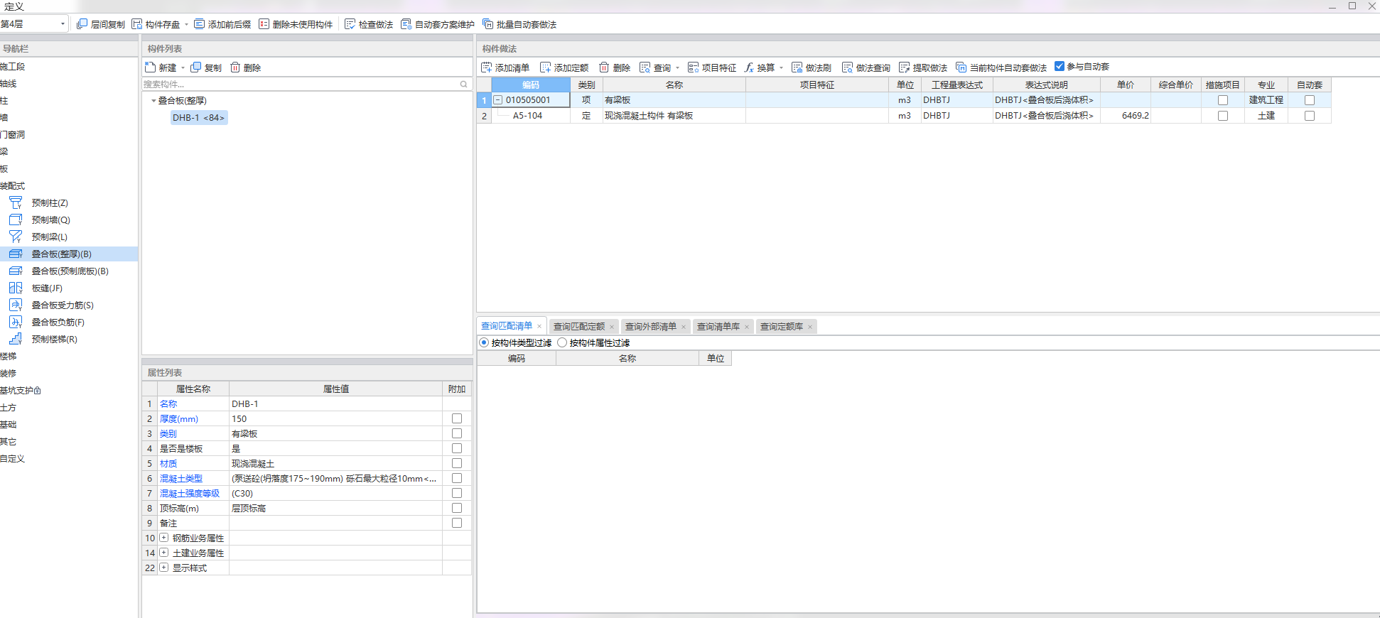Expand 土建业务属性 group
Image resolution: width=1380 pixels, height=618 pixels.
point(164,553)
